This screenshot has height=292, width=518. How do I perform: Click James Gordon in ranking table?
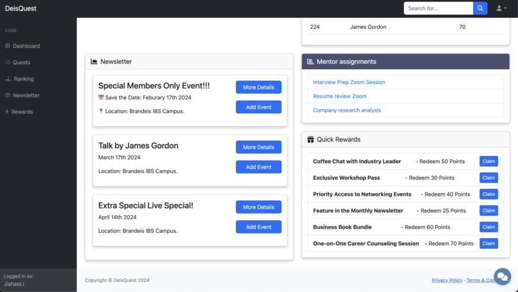click(x=368, y=27)
